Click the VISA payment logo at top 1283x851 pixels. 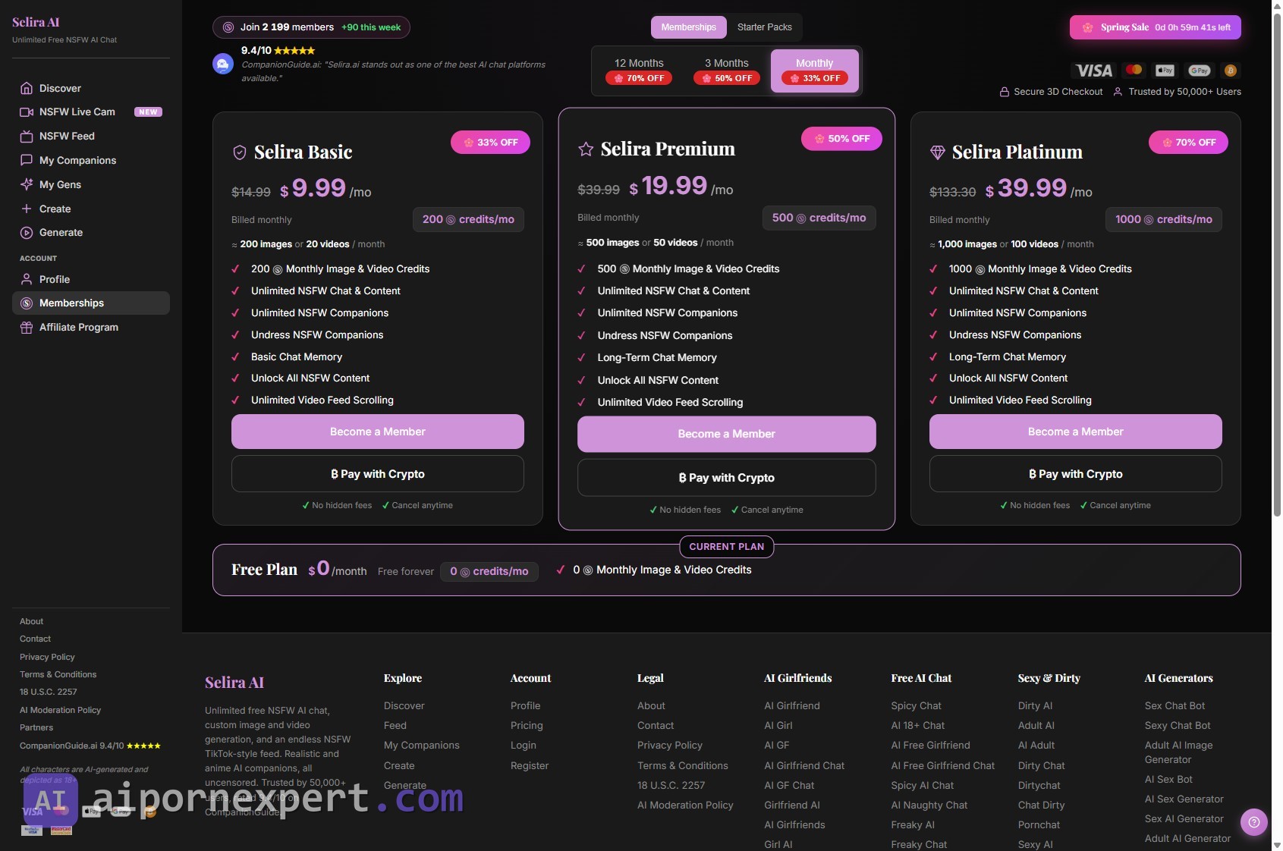click(1093, 71)
